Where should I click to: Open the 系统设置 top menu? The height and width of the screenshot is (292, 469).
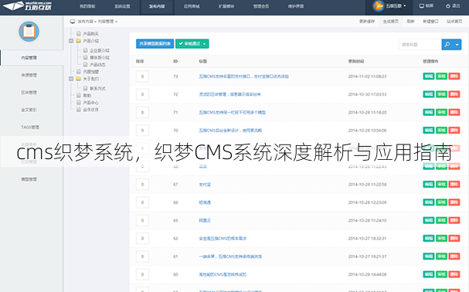(x=122, y=6)
